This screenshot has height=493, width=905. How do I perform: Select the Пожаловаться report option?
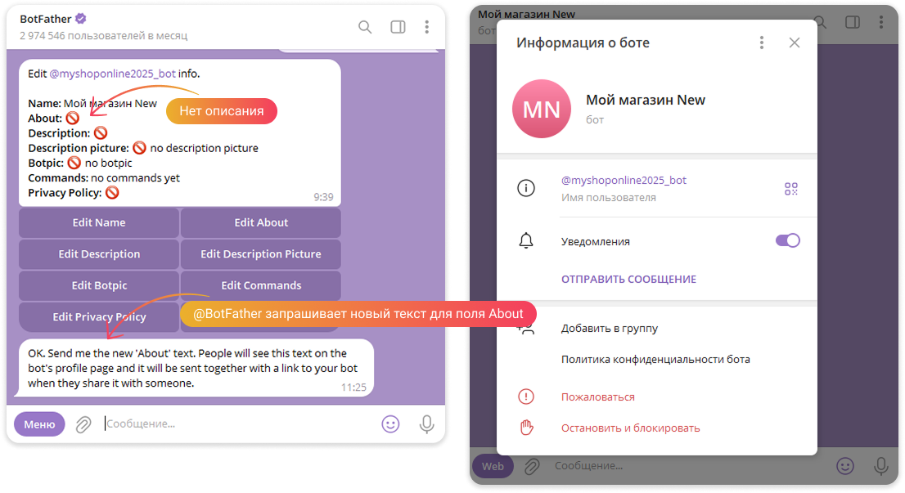pos(598,397)
